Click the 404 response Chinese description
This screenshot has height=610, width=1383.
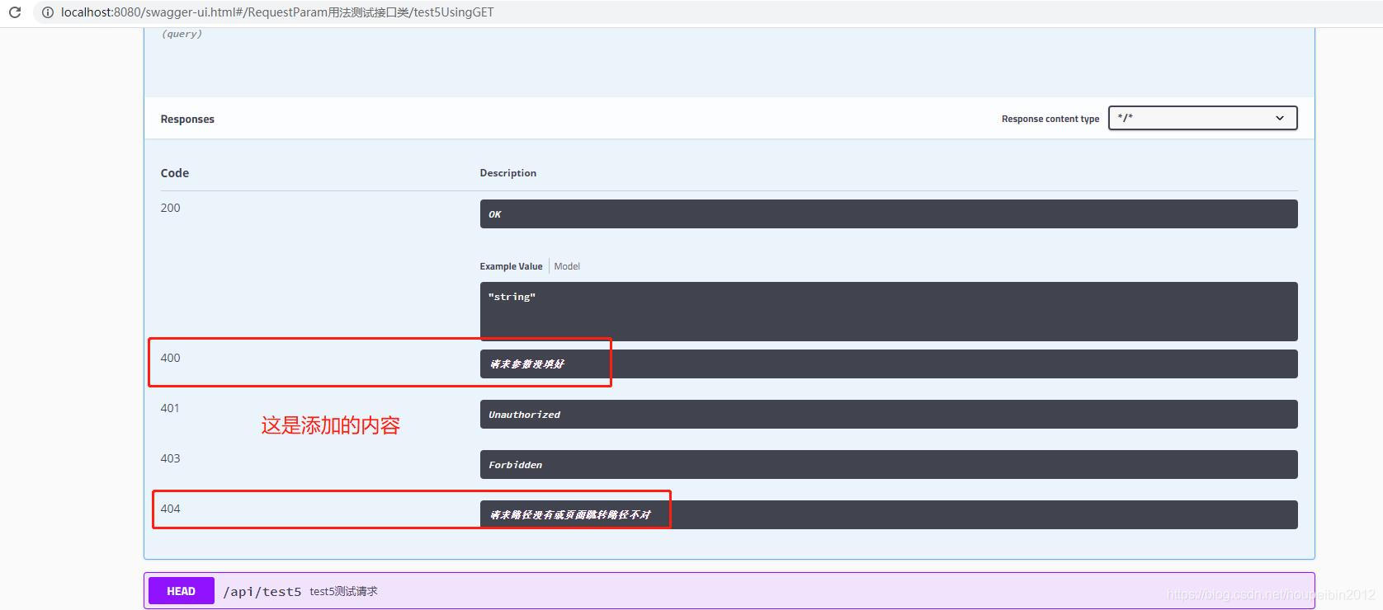570,514
